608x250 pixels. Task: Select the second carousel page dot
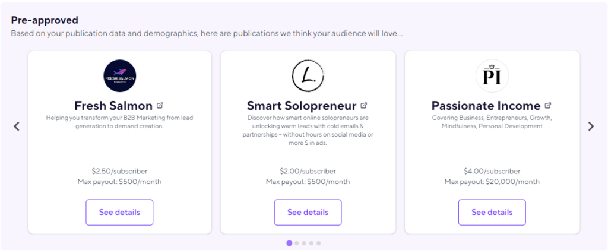tap(297, 243)
